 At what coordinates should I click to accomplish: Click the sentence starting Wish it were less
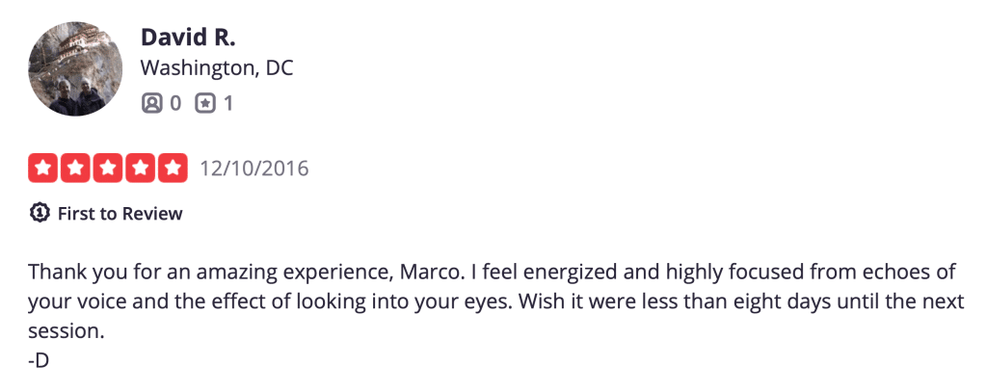click(x=741, y=301)
